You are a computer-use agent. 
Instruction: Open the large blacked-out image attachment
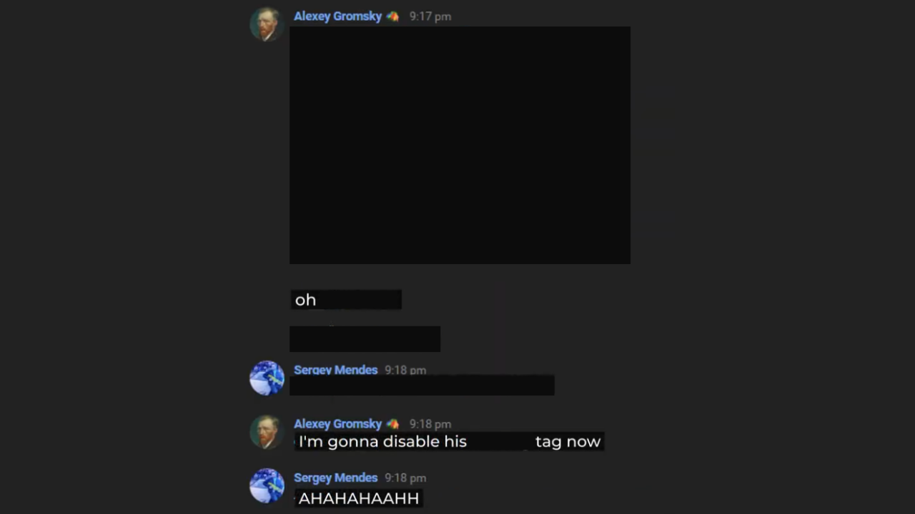460,146
